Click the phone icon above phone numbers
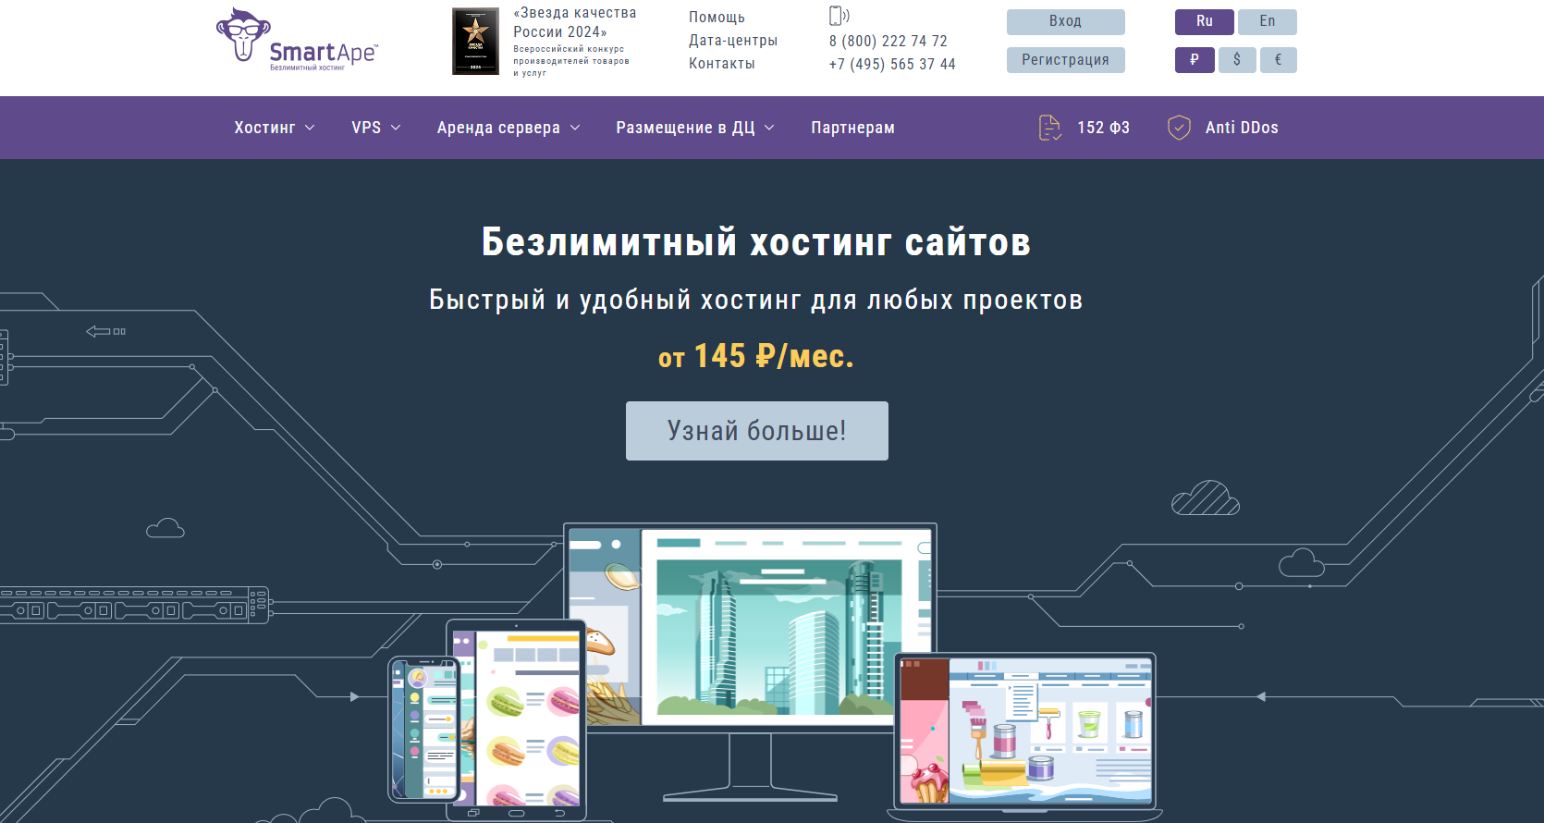The height and width of the screenshot is (823, 1544). [x=838, y=16]
